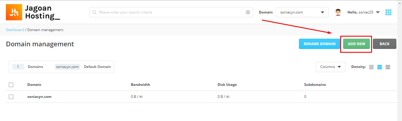Expand the Domain selector dropdown

point(302,12)
